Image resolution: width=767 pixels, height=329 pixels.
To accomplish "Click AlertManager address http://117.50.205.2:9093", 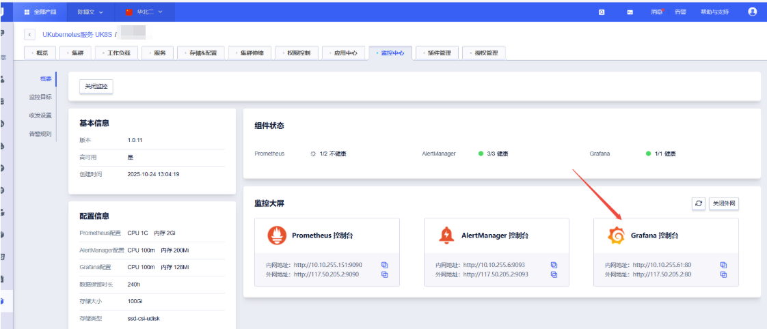I will click(x=496, y=275).
